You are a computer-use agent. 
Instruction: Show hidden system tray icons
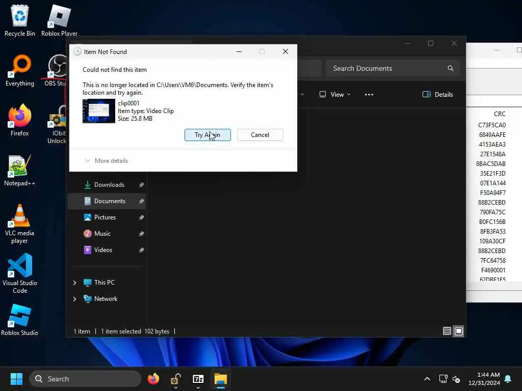(427, 379)
